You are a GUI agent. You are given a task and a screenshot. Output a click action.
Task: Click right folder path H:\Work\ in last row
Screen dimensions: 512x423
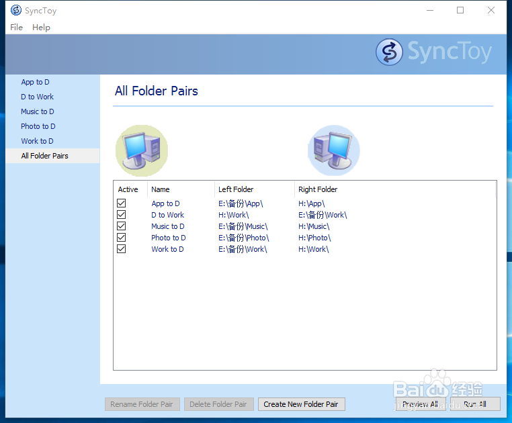tap(314, 249)
